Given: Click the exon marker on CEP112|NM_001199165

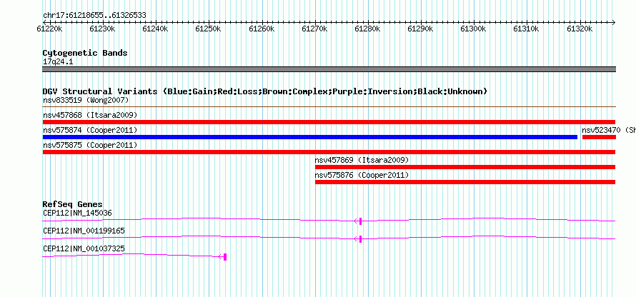Looking at the screenshot, I should point(360,239).
